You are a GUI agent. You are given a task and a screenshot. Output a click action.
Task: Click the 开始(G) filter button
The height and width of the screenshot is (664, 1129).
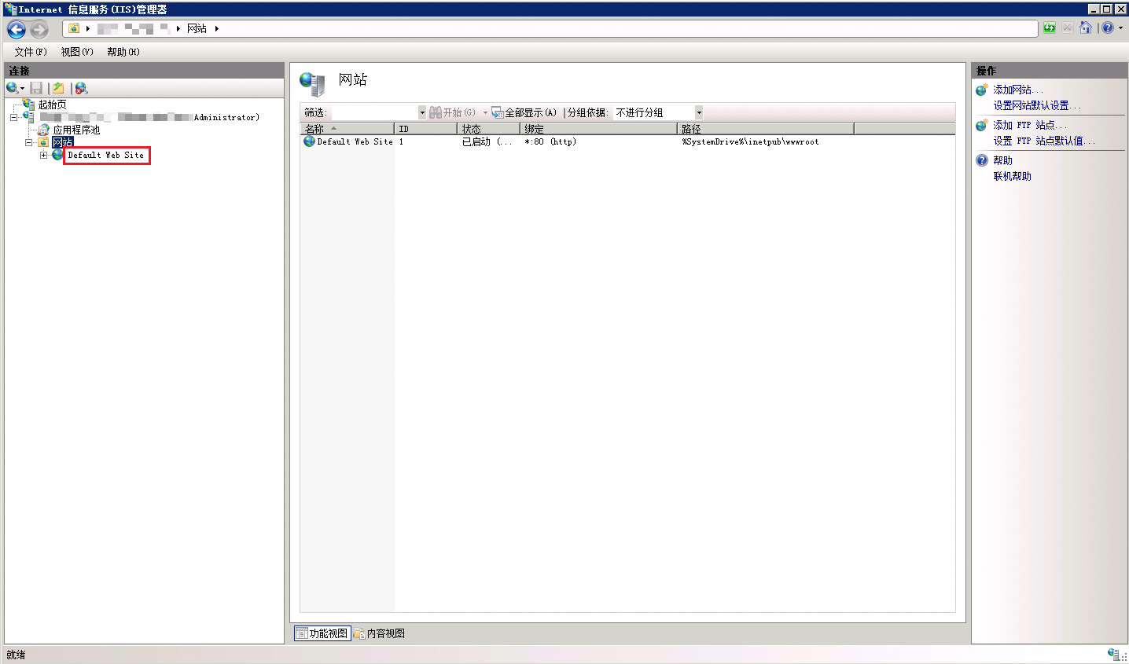pos(452,112)
